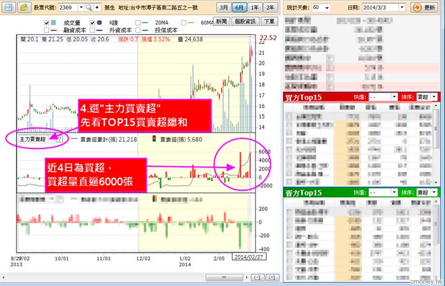Click the stock code input field 2369
Image resolution: width=445 pixels, height=286 pixels.
(x=68, y=8)
